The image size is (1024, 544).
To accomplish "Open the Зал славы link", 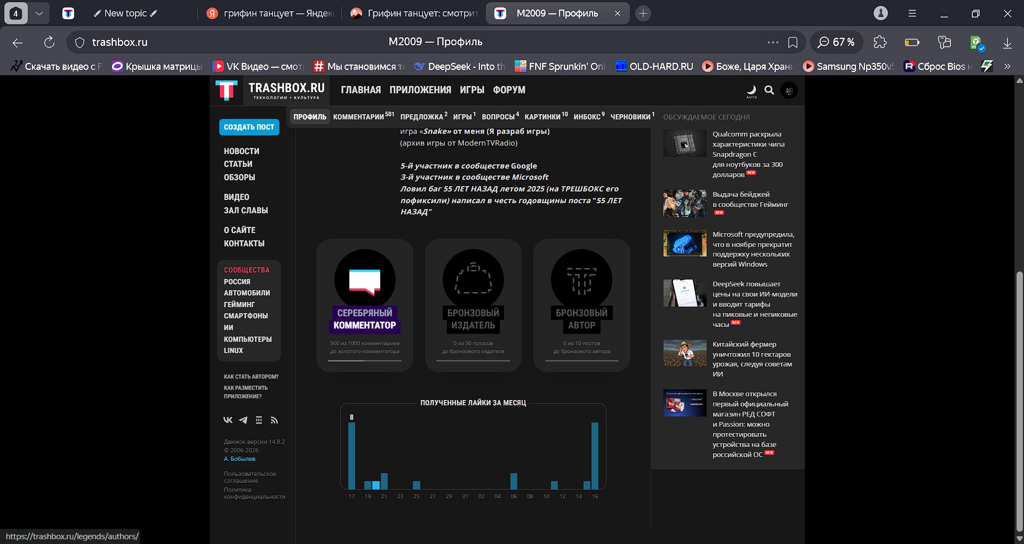I will [x=246, y=210].
